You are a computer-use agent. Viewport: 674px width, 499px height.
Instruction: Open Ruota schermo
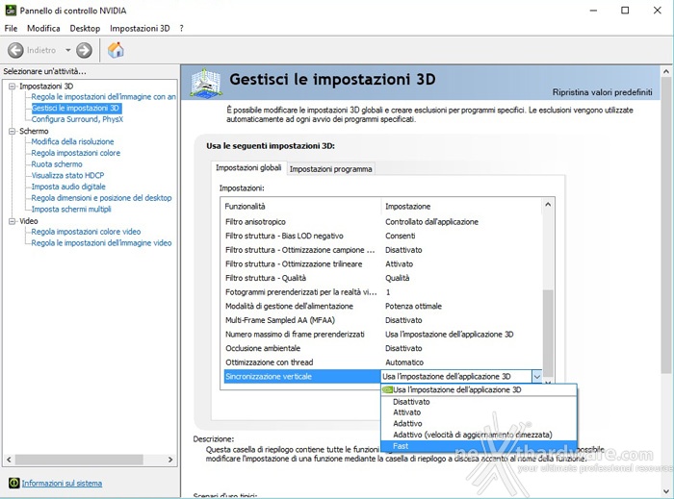(x=57, y=164)
